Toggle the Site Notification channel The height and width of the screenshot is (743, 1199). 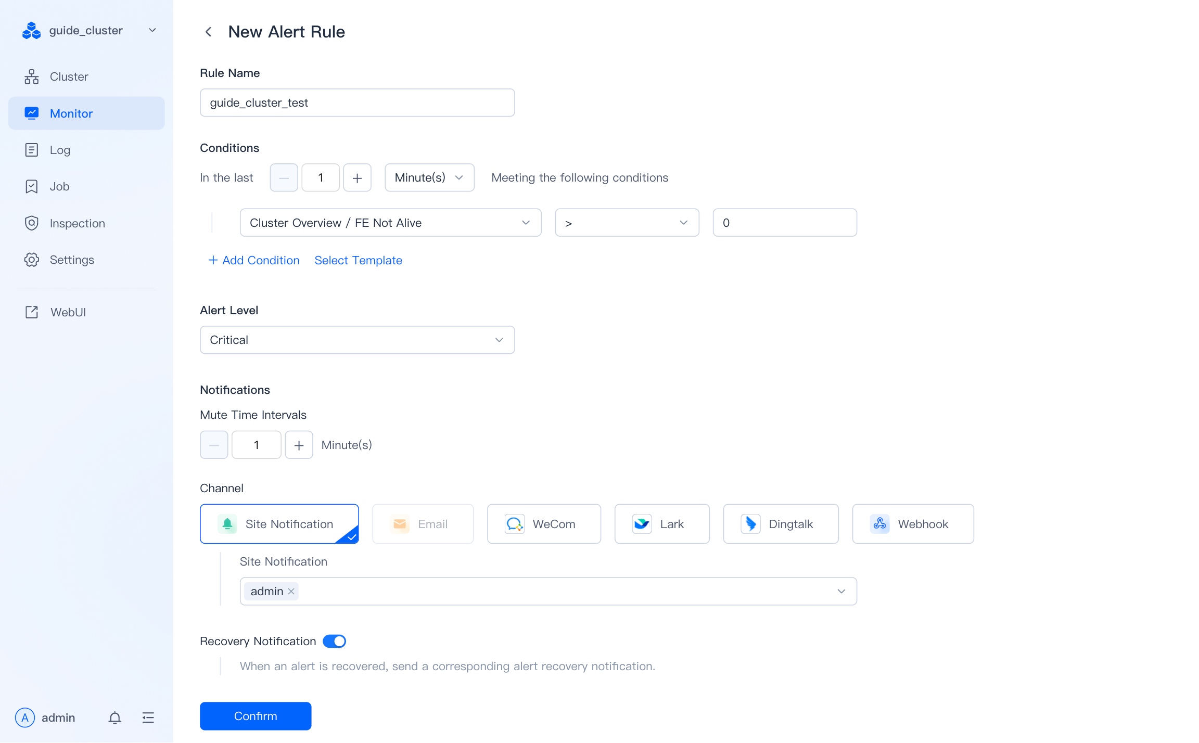click(279, 524)
